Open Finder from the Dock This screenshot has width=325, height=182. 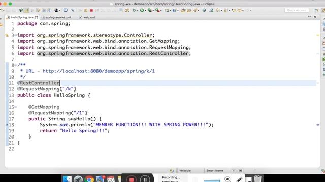click(x=67, y=179)
